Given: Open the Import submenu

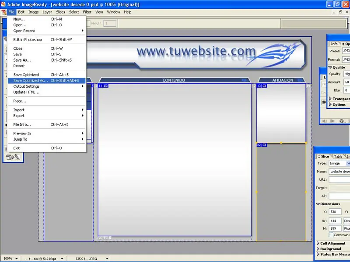Looking at the screenshot, I should [x=46, y=110].
